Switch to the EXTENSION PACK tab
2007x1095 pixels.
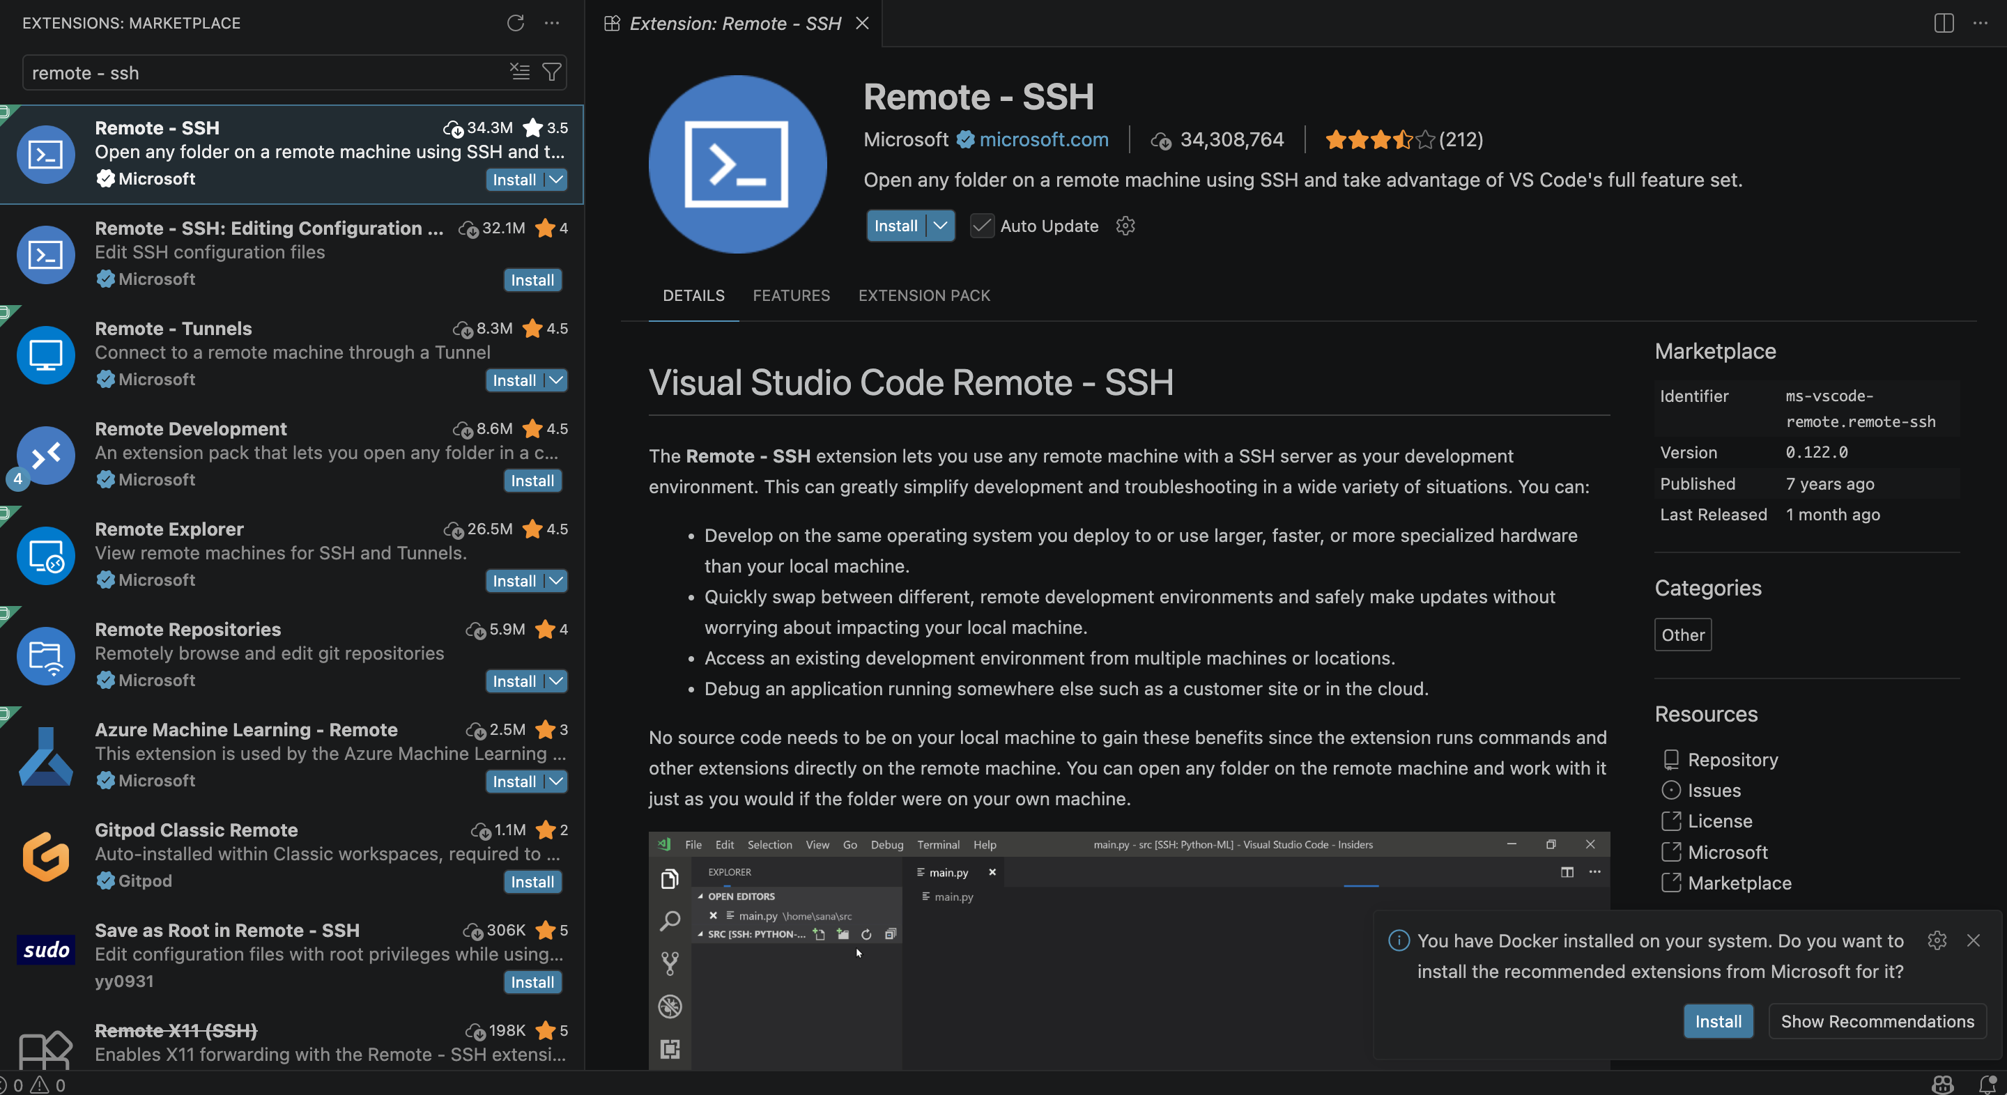point(924,295)
